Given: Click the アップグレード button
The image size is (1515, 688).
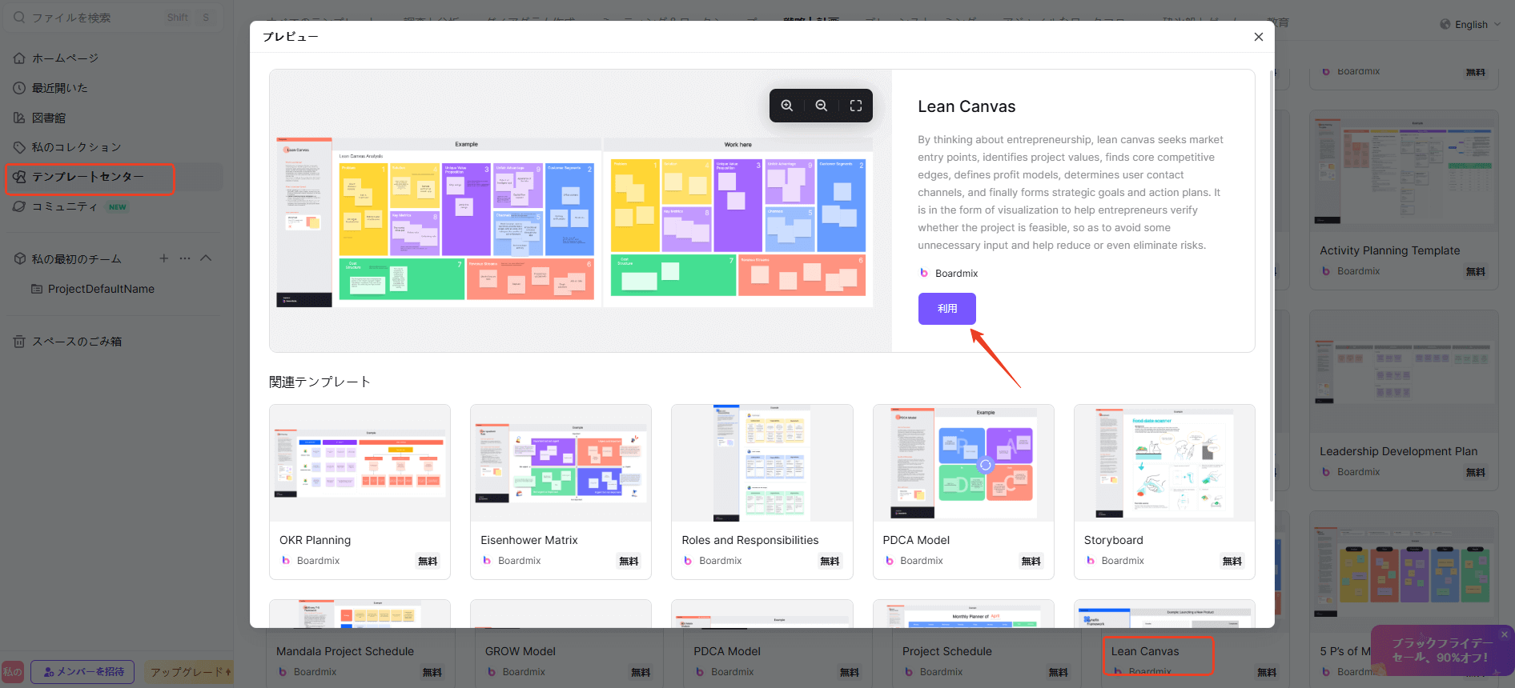Looking at the screenshot, I should coord(188,672).
